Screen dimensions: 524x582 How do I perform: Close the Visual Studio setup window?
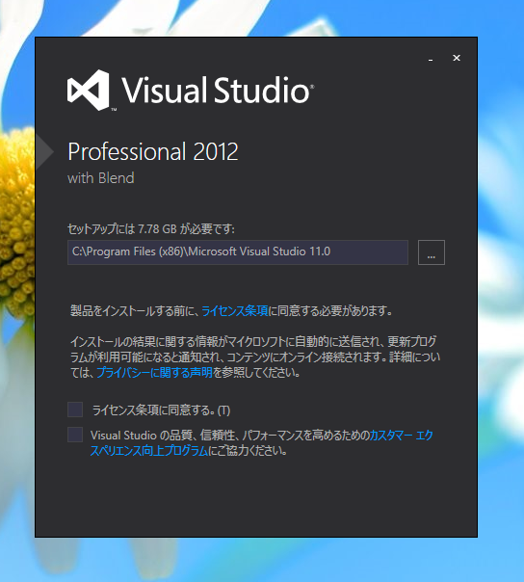[457, 58]
